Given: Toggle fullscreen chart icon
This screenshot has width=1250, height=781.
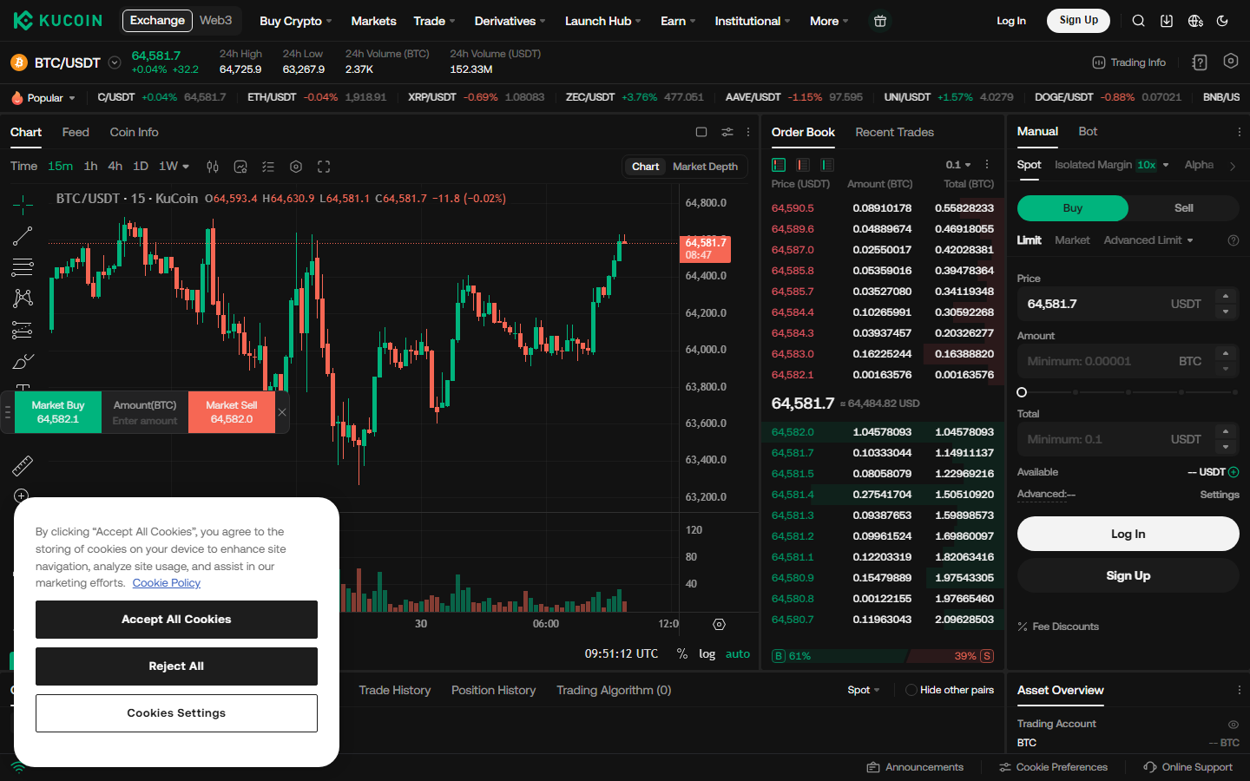Looking at the screenshot, I should (324, 167).
